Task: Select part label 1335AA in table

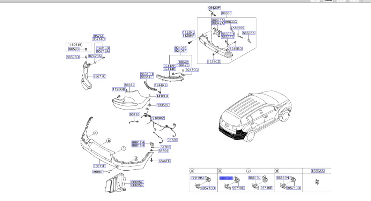Action: 318,171
